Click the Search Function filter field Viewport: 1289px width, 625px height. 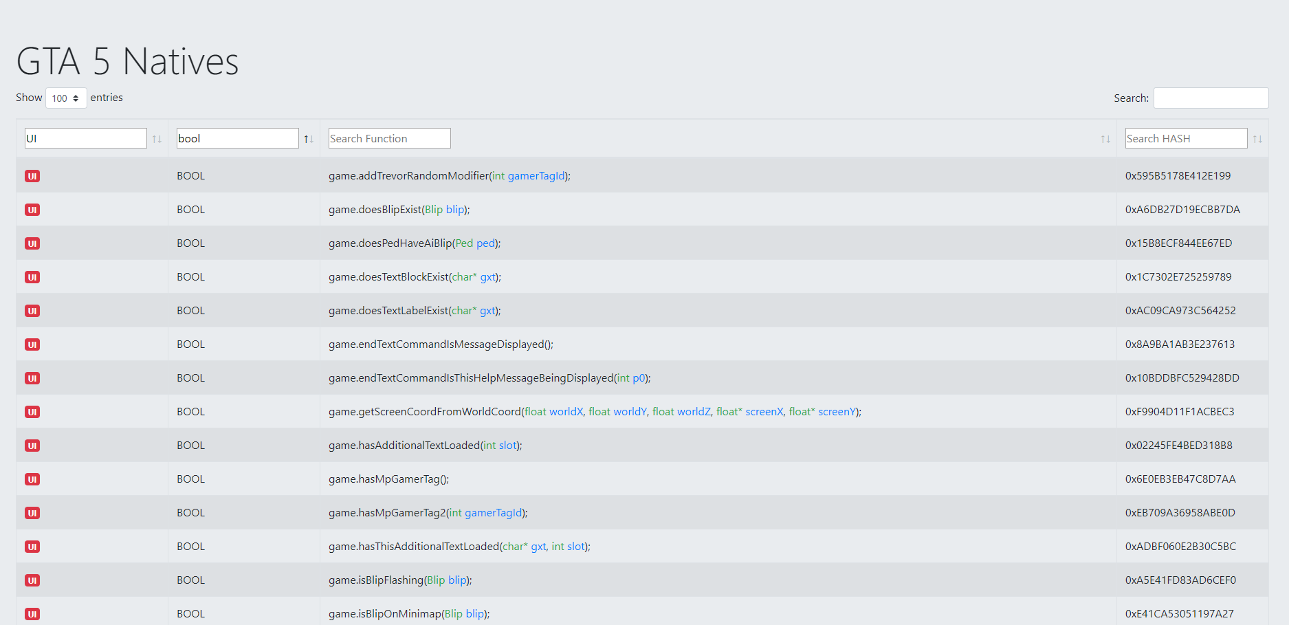389,138
